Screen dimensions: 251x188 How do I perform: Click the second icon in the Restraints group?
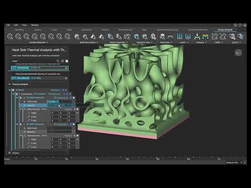170,37
